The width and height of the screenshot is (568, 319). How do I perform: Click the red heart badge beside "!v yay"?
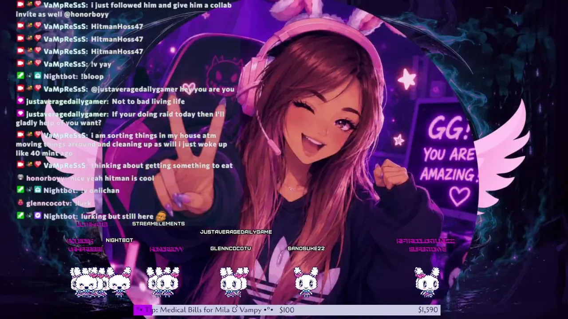coord(38,63)
